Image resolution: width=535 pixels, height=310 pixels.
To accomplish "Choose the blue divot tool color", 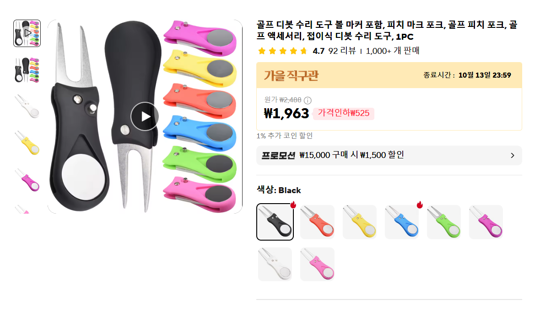I will (402, 222).
